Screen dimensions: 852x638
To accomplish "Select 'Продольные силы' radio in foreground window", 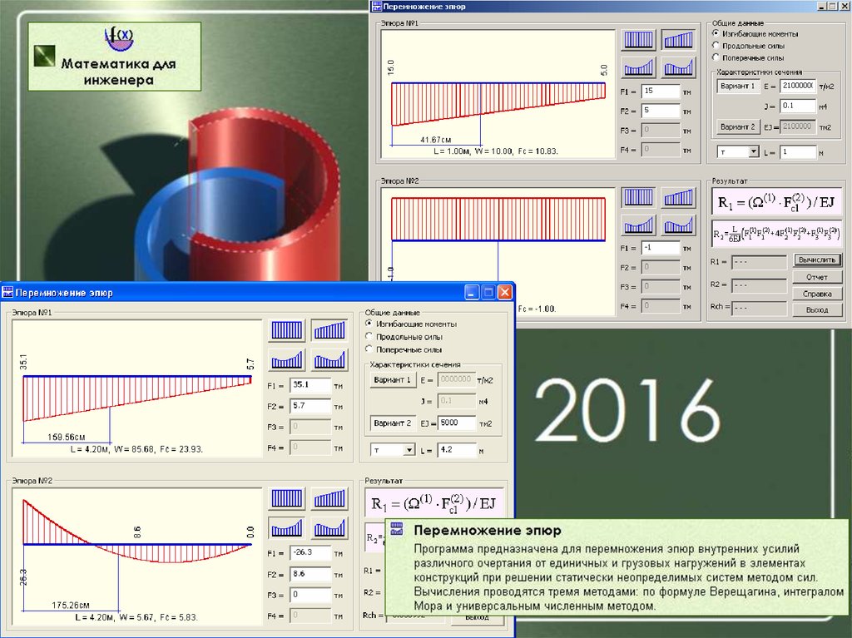I will [369, 337].
